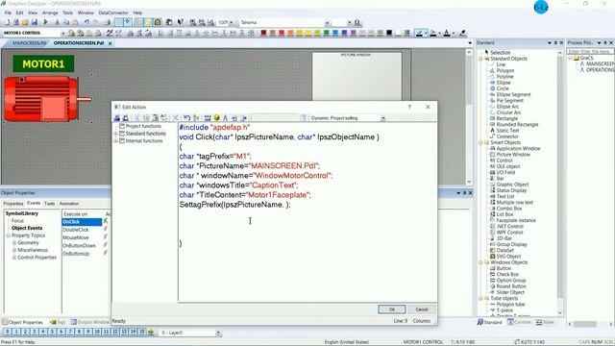Image resolution: width=615 pixels, height=346 pixels.
Task: Switch to the Properties tab in Object Properties
Action: (x=13, y=204)
